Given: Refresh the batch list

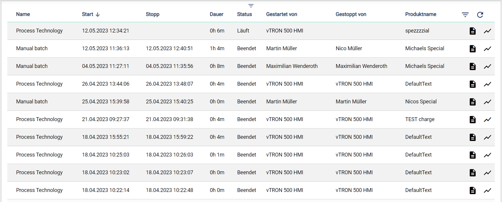Looking at the screenshot, I should pos(480,15).
